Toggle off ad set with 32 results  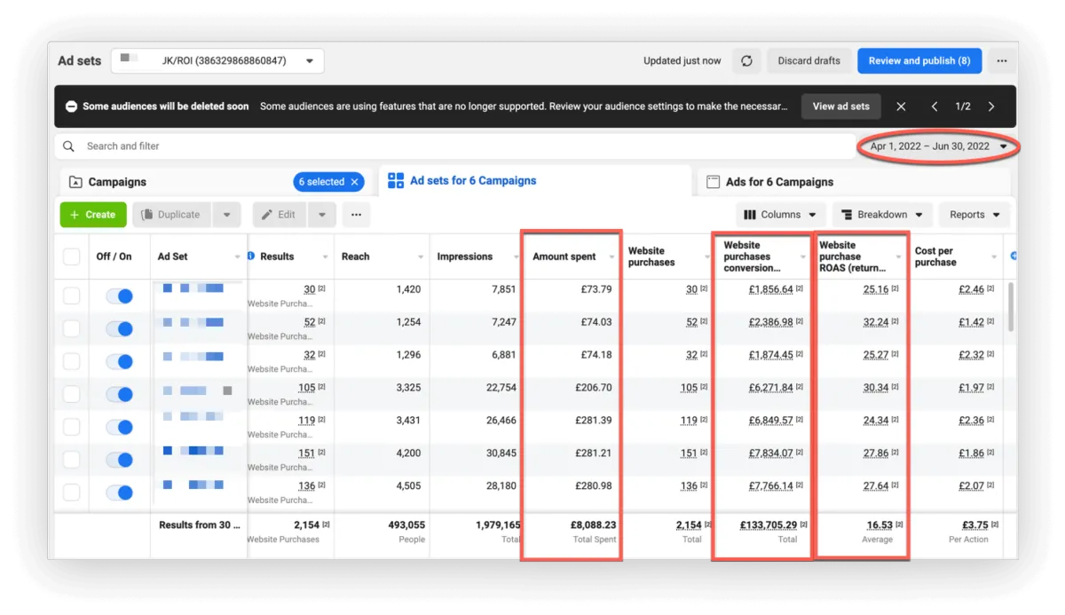point(119,362)
